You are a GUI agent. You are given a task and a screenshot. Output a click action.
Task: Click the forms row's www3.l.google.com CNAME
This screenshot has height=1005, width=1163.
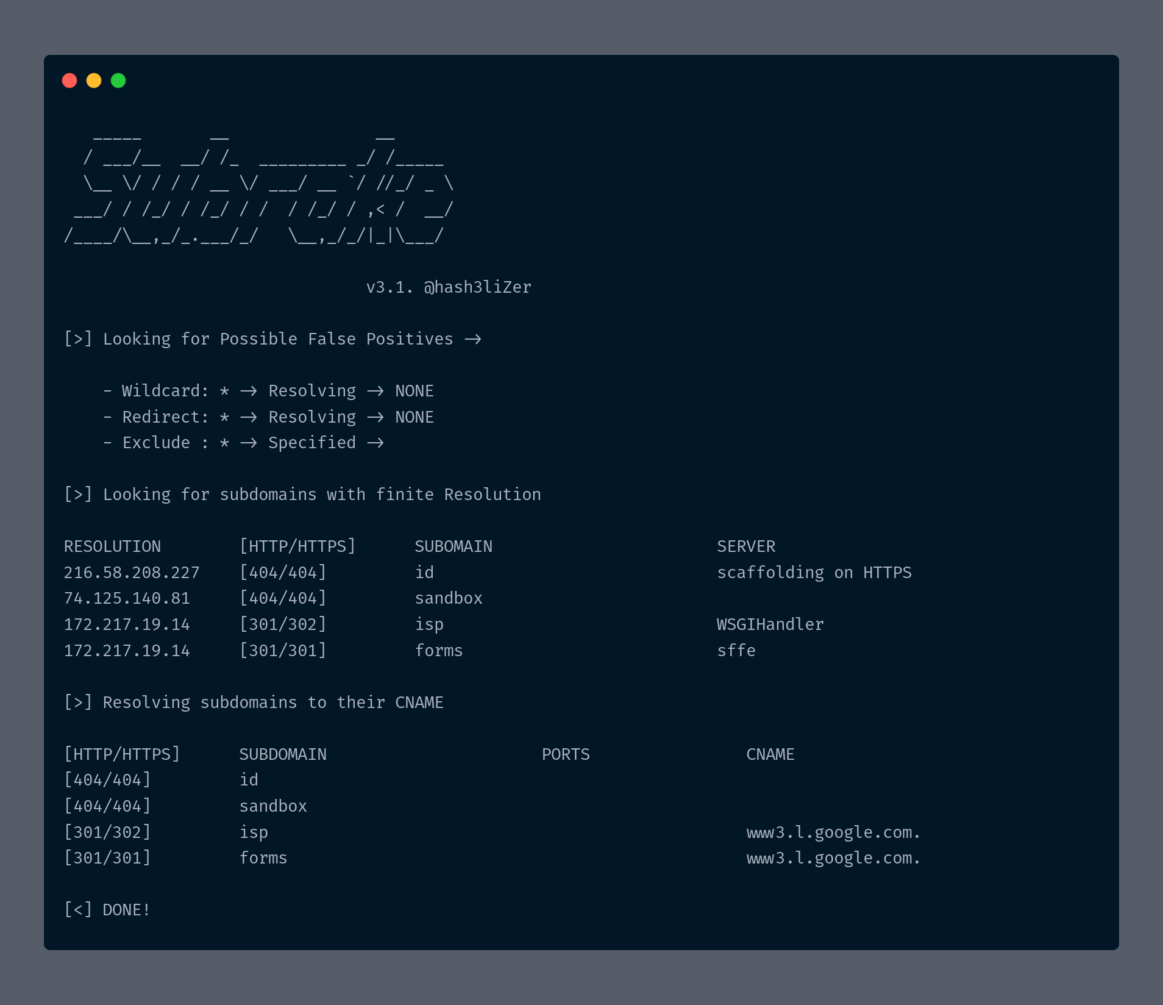[x=833, y=858]
